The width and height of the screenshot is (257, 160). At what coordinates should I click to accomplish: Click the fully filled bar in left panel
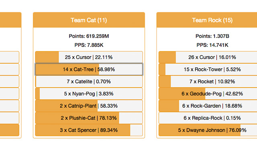(x=10, y=130)
